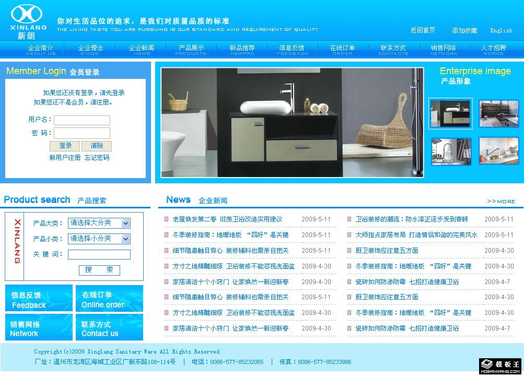
Task: Select the bathroom cabinet thumbnail
Action: tap(450, 114)
